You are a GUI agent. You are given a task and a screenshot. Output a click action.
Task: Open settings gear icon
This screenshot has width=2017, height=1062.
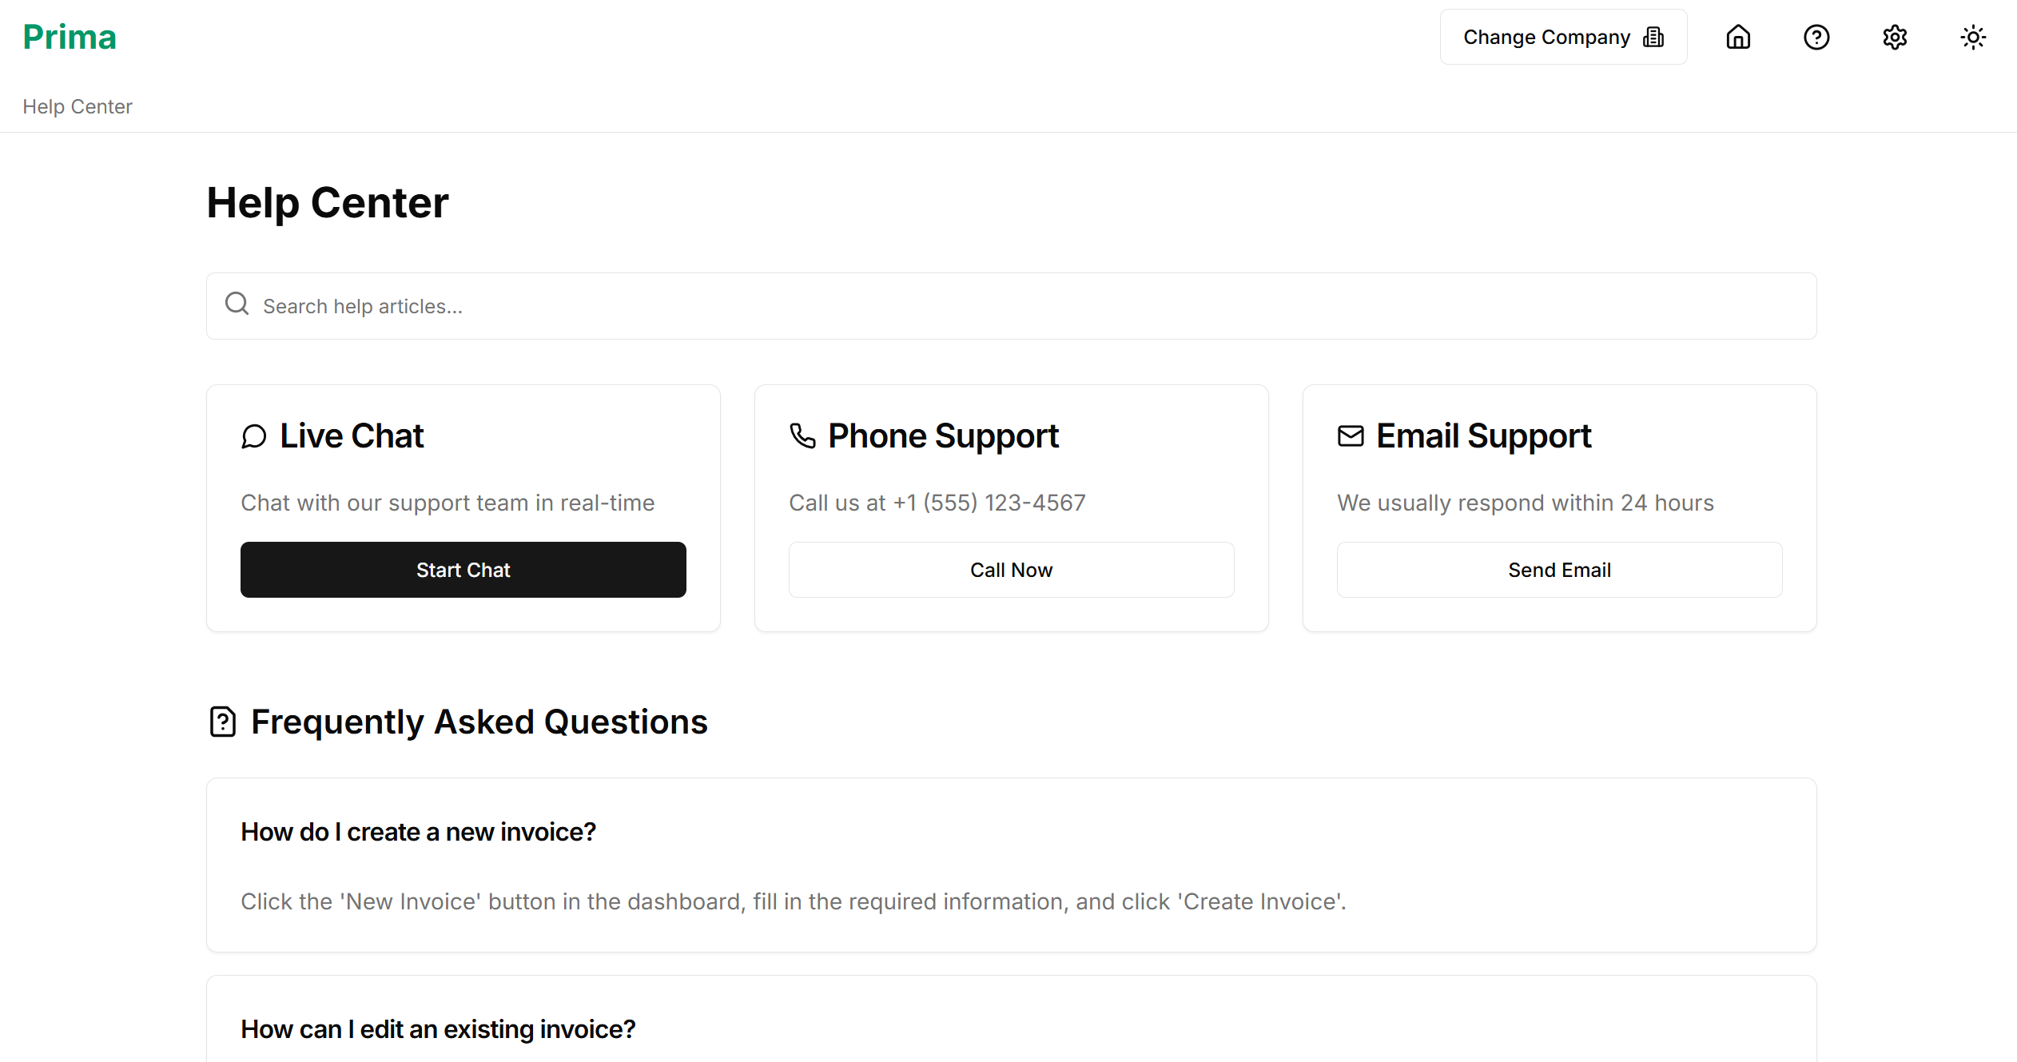coord(1895,37)
